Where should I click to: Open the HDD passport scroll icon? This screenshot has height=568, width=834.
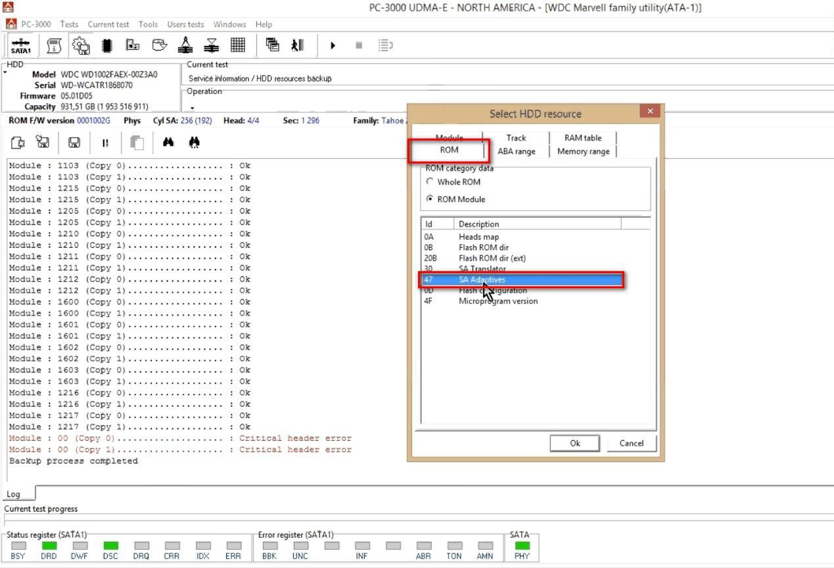tap(54, 45)
